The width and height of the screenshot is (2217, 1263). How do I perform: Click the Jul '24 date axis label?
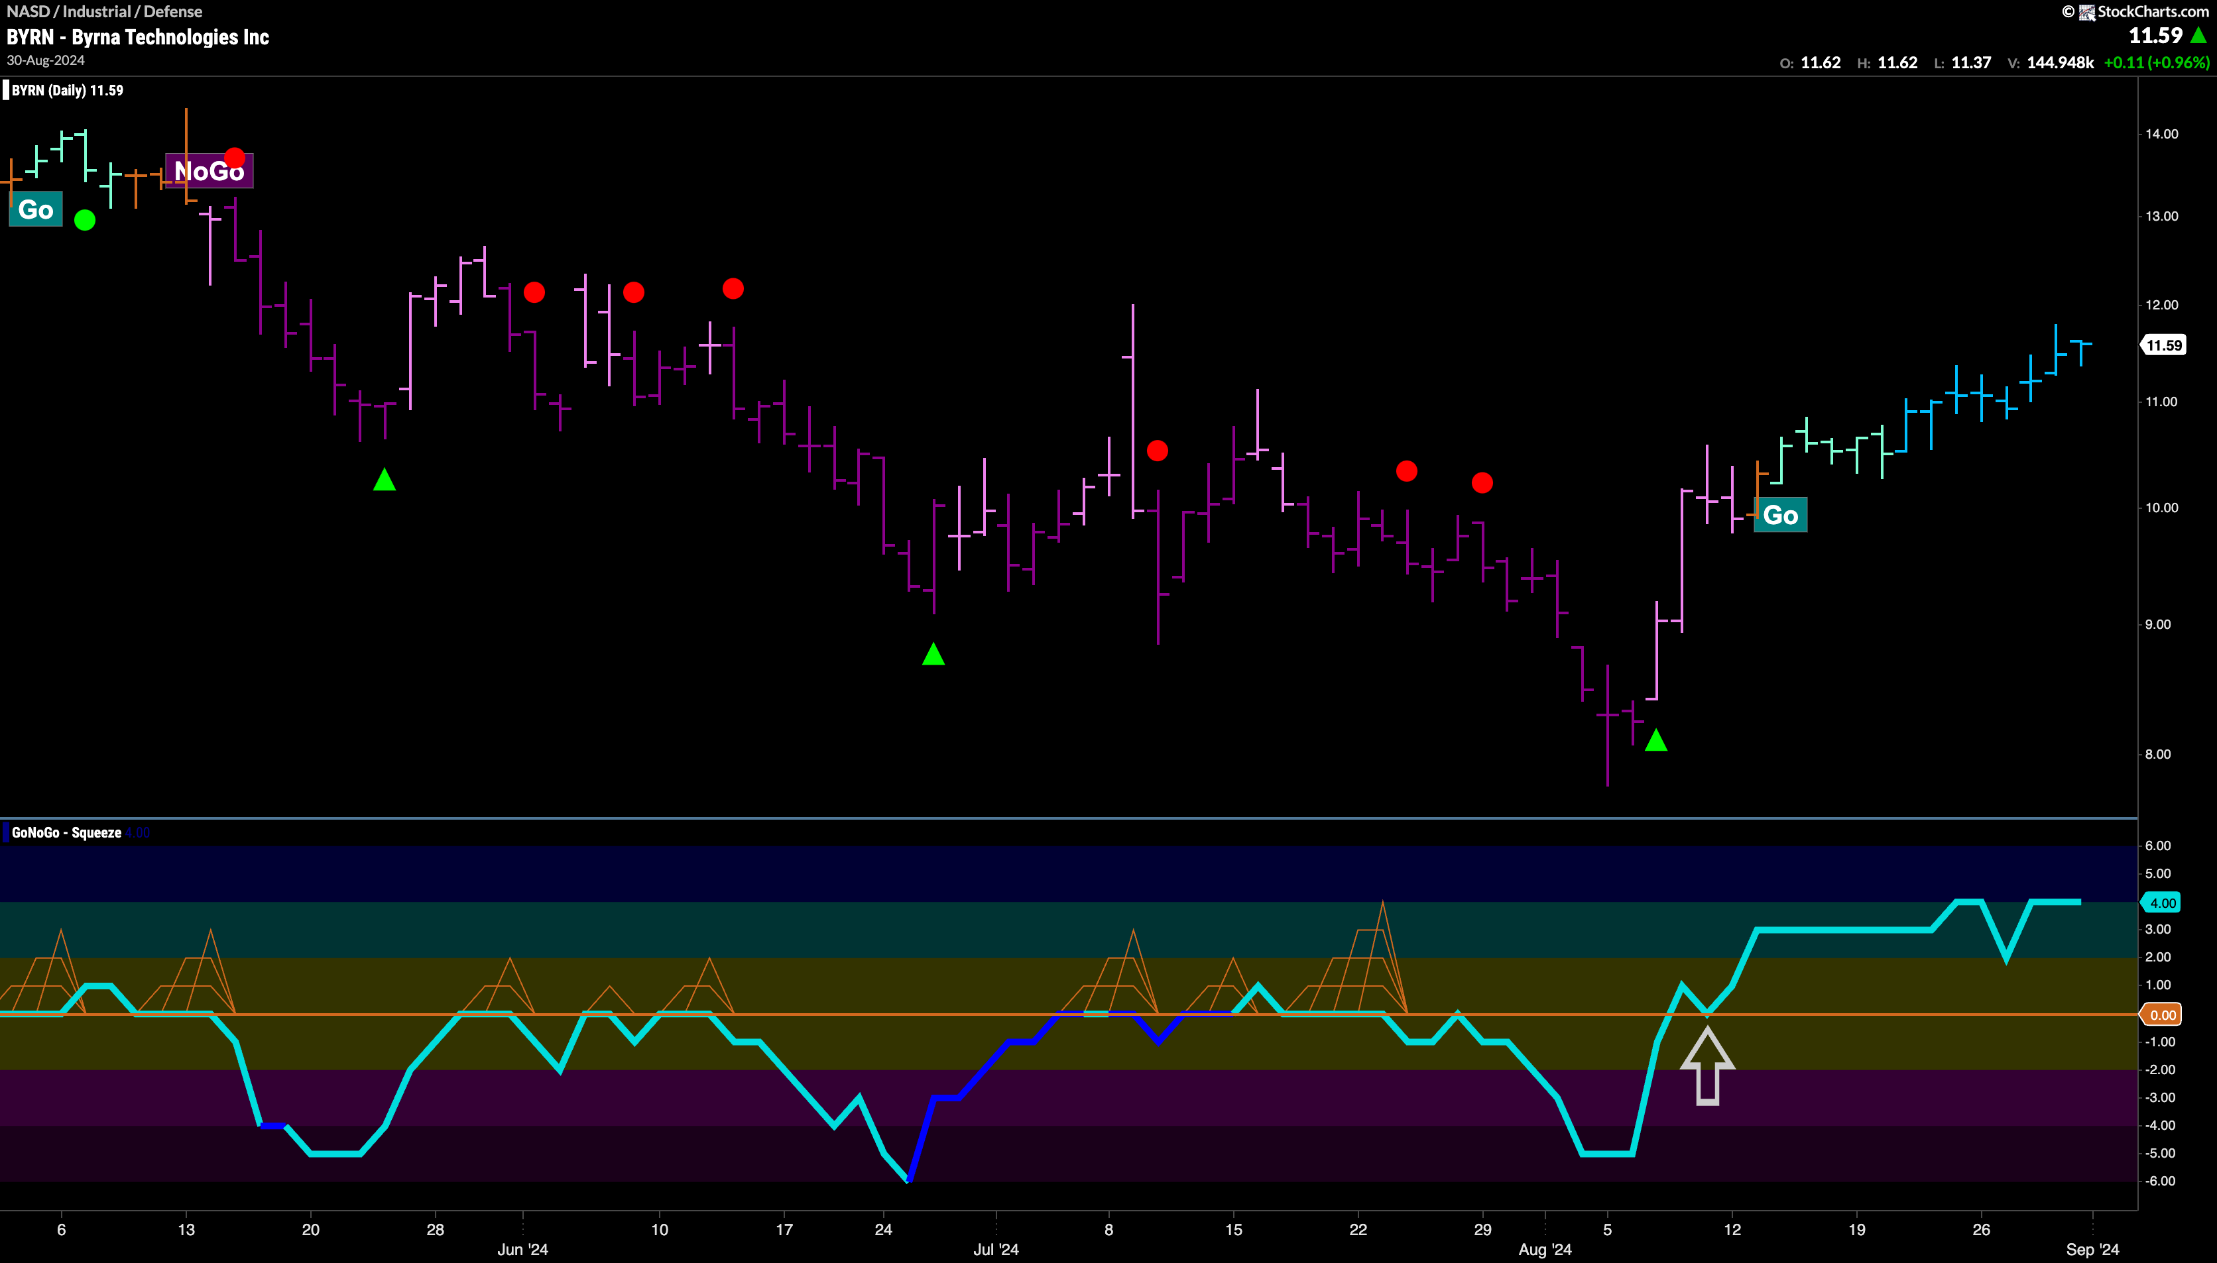996,1249
